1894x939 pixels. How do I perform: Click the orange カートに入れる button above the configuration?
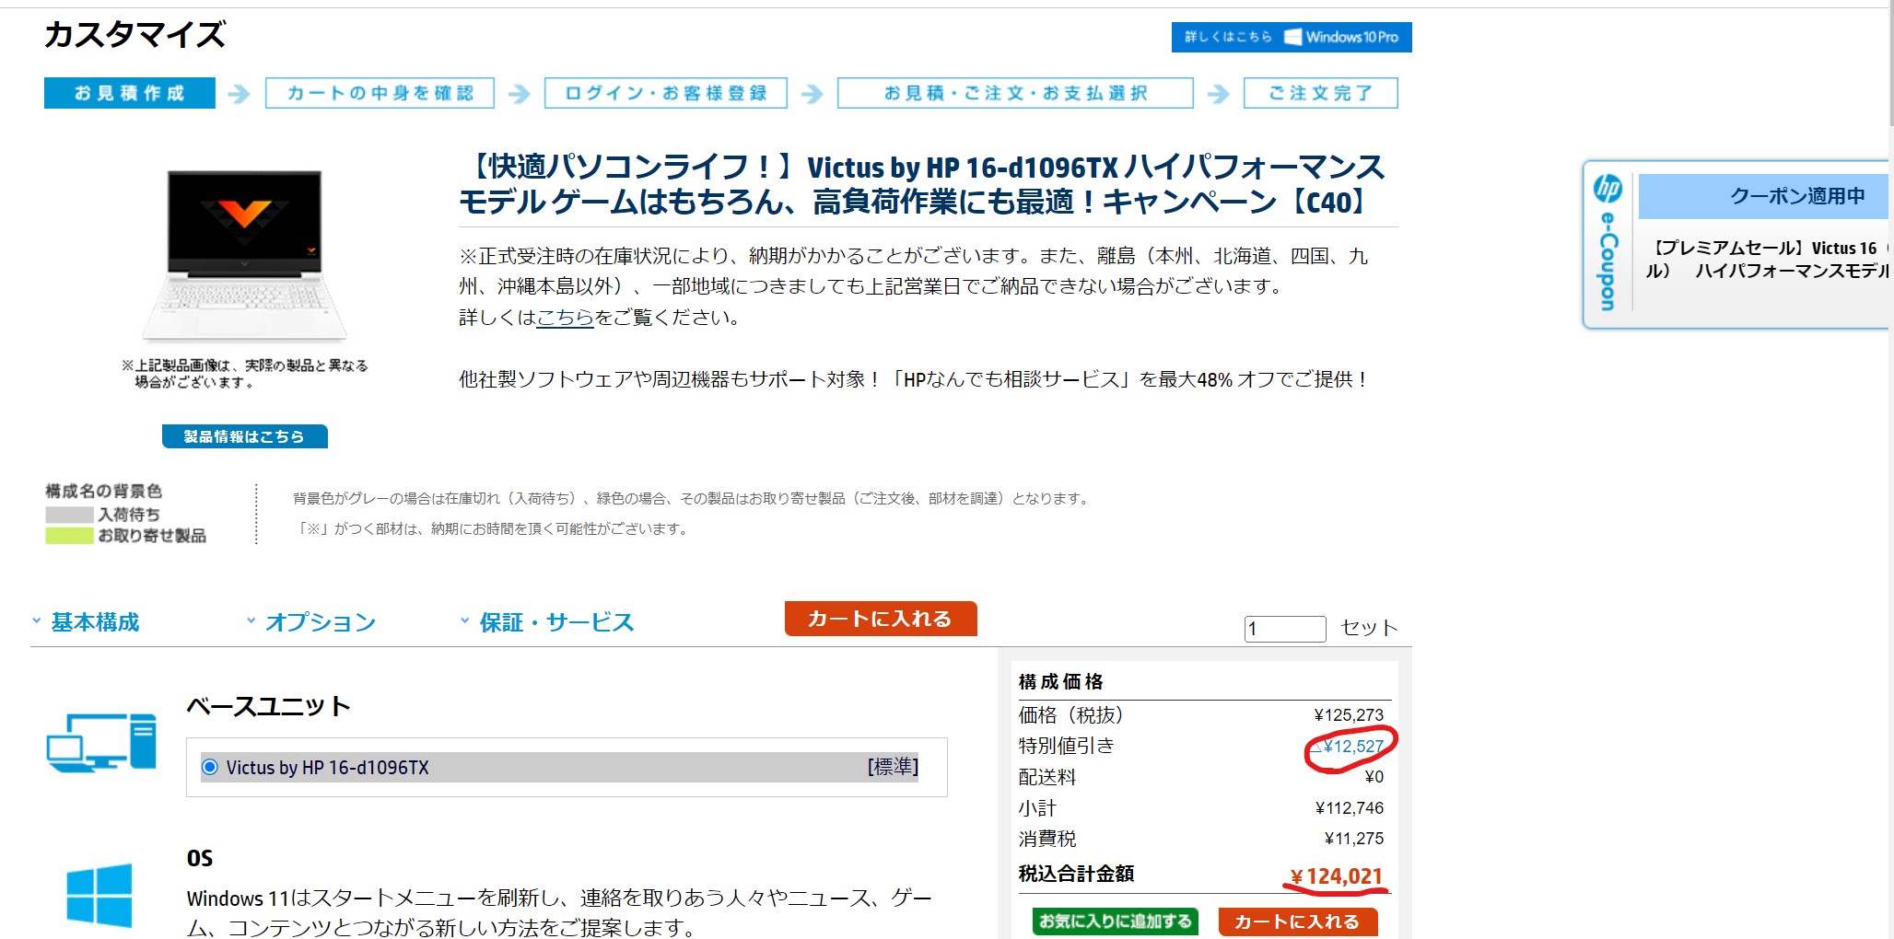(x=881, y=619)
